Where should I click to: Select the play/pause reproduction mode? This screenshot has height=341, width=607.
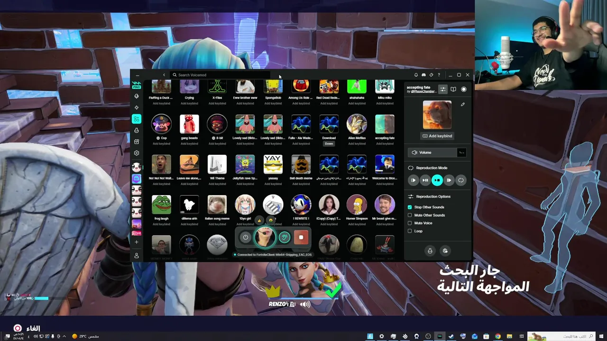[425, 180]
